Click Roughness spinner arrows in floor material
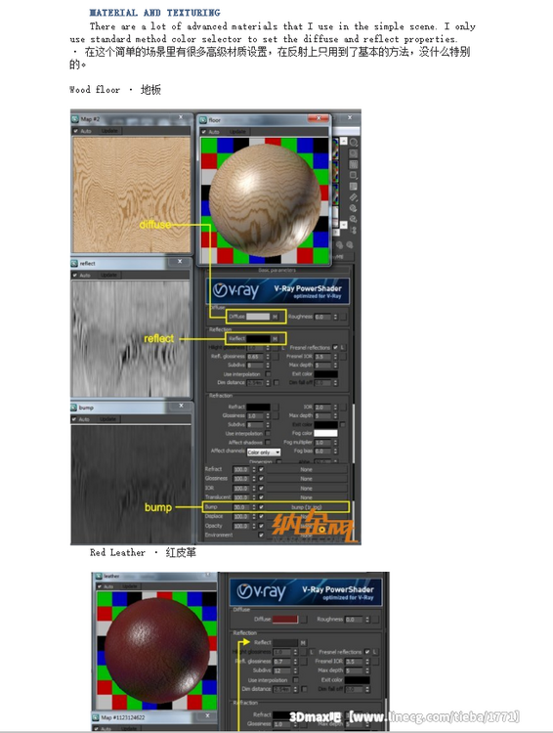This screenshot has height=733, width=553. coord(335,317)
